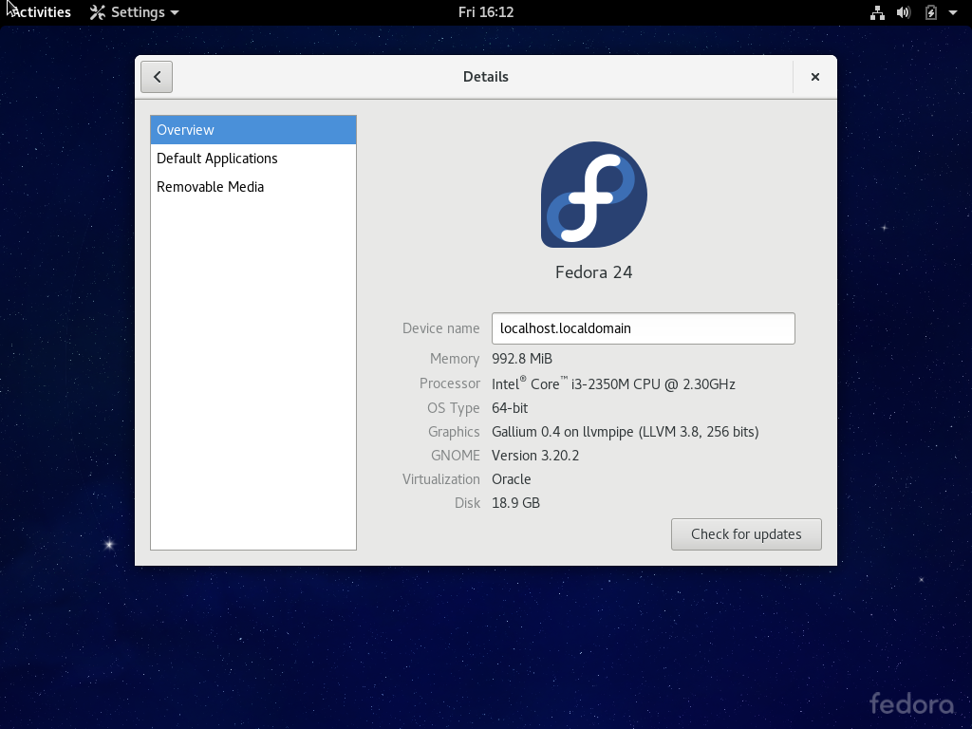
Task: Open Removable Media section
Action: coord(252,187)
